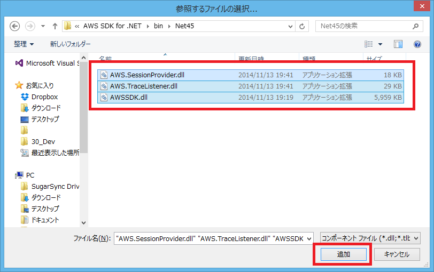Go forward with the Forward arrow
This screenshot has height=272, width=434.
pos(30,26)
